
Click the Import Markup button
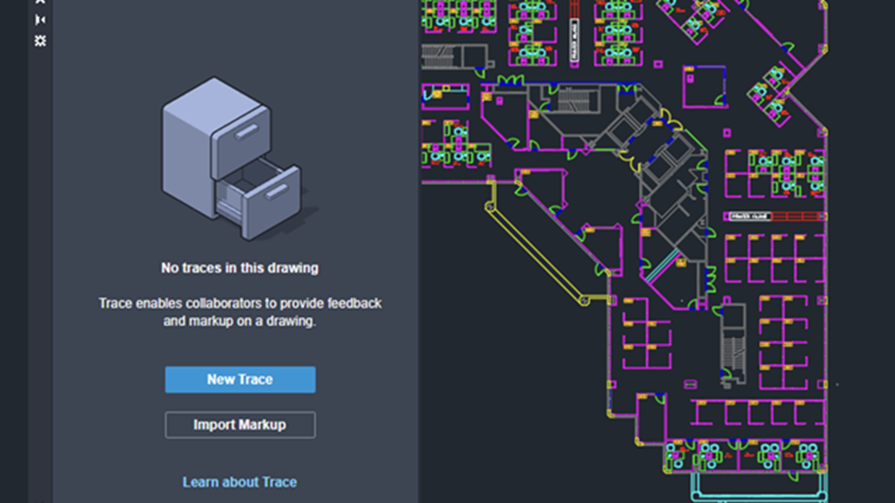tap(240, 425)
